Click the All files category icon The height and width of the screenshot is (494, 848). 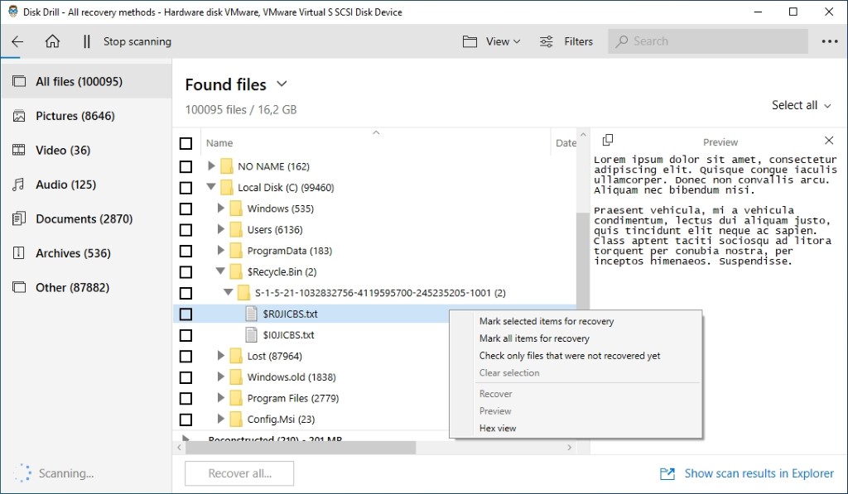[19, 82]
